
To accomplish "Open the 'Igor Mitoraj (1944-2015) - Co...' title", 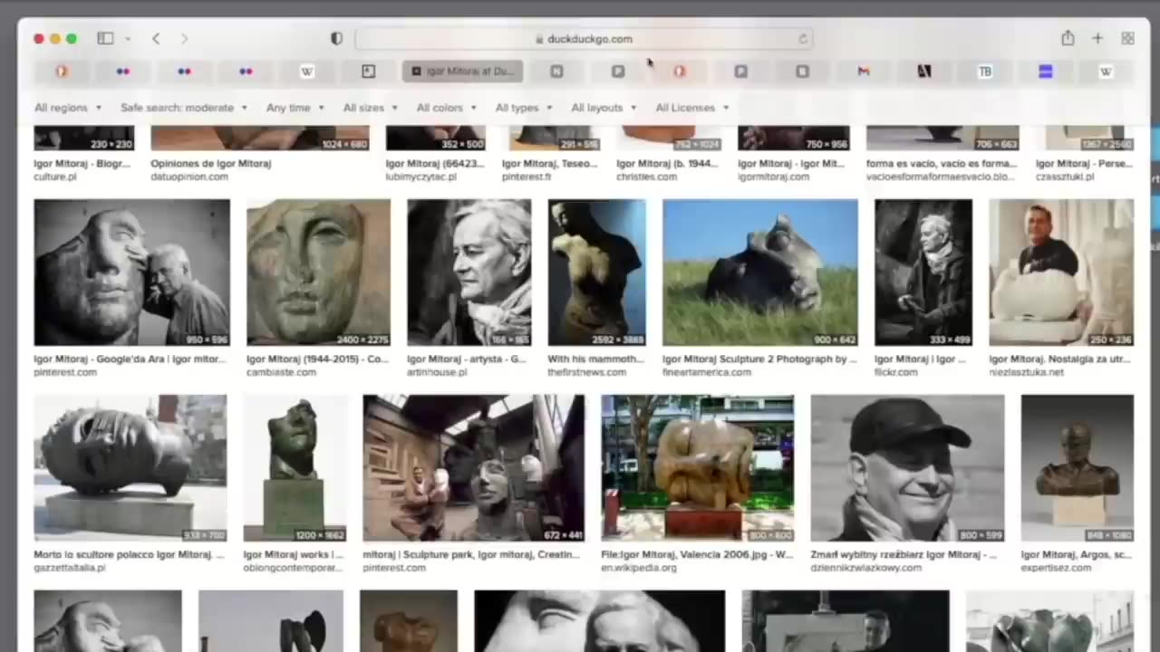I will 317,360.
